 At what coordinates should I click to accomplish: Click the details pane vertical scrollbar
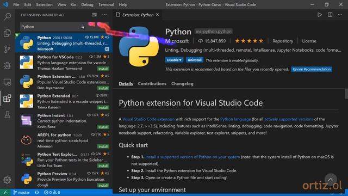(x=346, y=94)
